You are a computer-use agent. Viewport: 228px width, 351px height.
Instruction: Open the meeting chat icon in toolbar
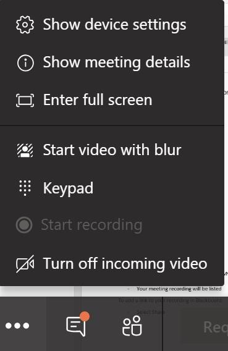76,327
